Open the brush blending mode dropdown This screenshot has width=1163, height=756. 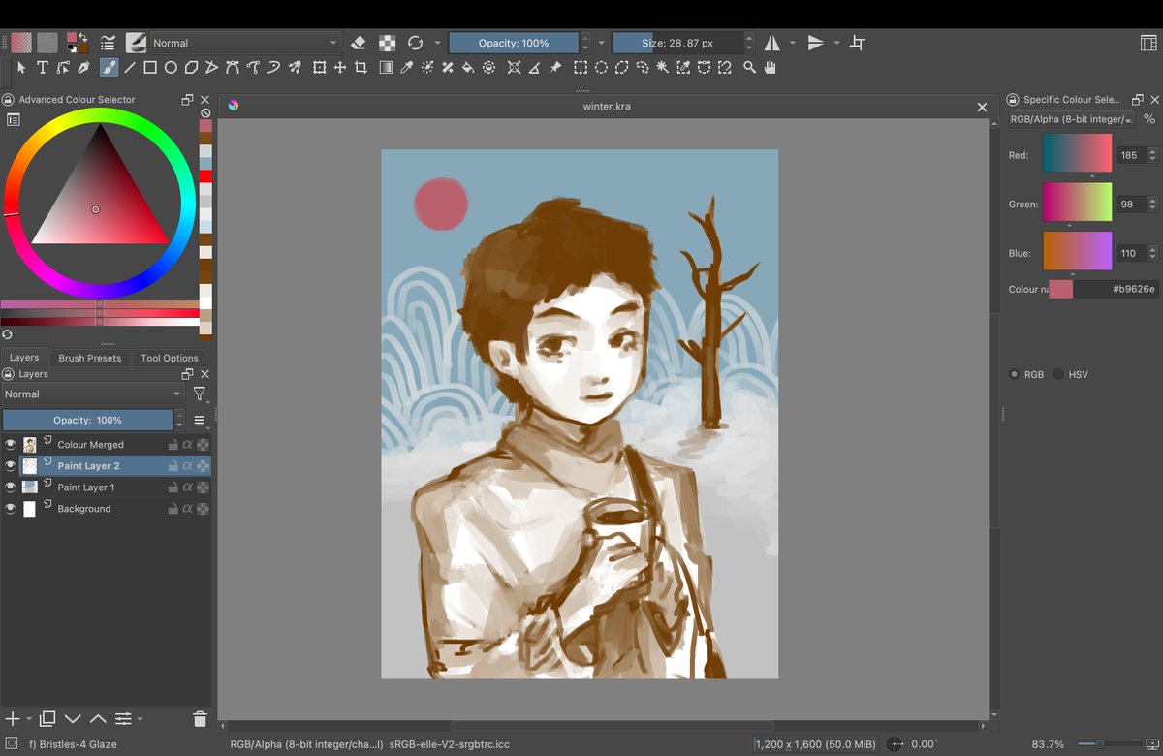click(245, 43)
